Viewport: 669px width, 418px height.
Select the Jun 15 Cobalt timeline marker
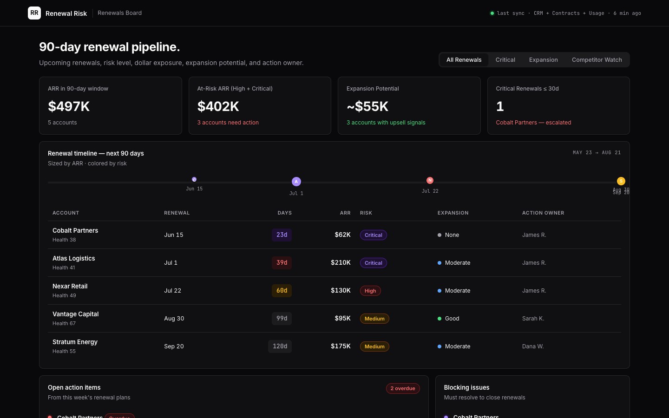click(x=194, y=179)
